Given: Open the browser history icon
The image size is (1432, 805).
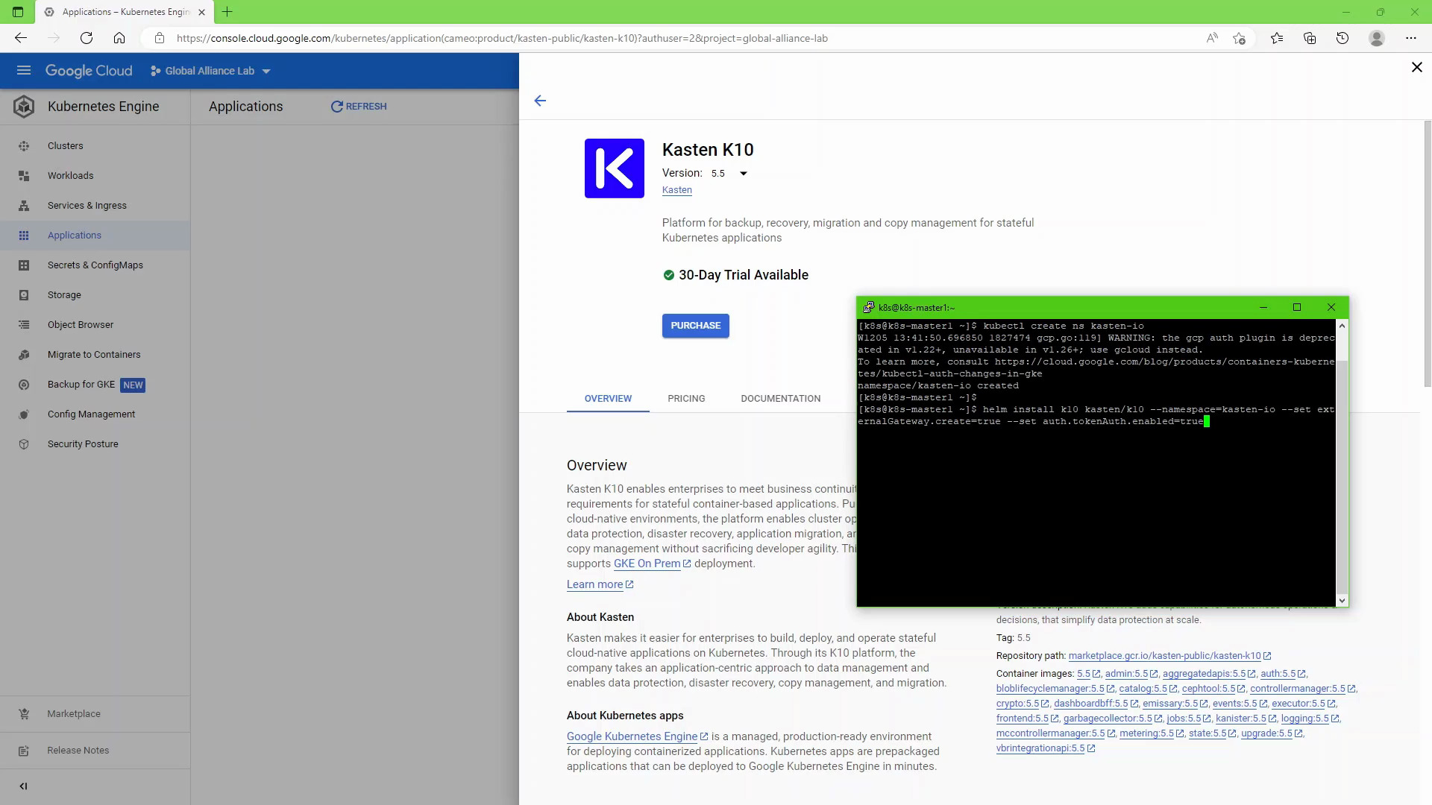Looking at the screenshot, I should (1342, 38).
